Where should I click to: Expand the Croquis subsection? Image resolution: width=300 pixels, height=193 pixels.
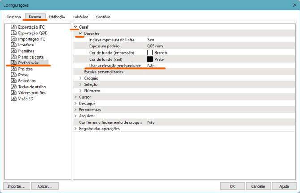(x=81, y=78)
